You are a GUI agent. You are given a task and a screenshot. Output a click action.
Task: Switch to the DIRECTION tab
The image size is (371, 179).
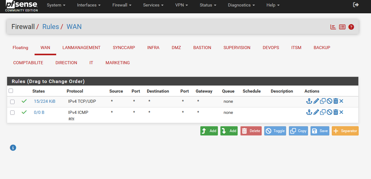point(66,63)
